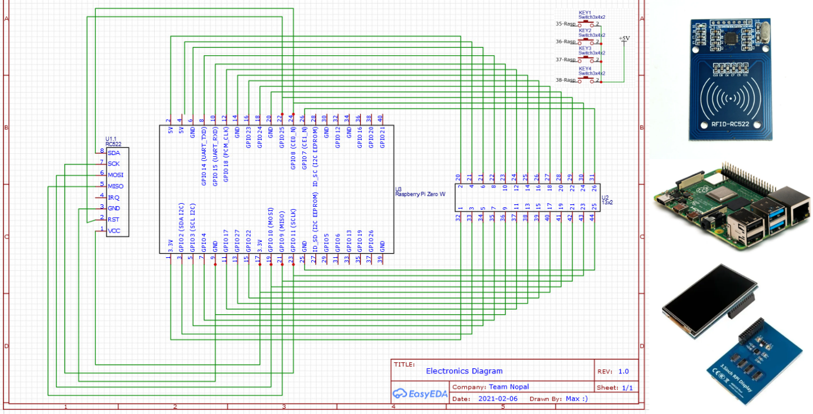Image resolution: width=813 pixels, height=414 pixels.
Task: Click the 'GPIO15 (UART_RXD)' pin label
Action: tap(215, 157)
